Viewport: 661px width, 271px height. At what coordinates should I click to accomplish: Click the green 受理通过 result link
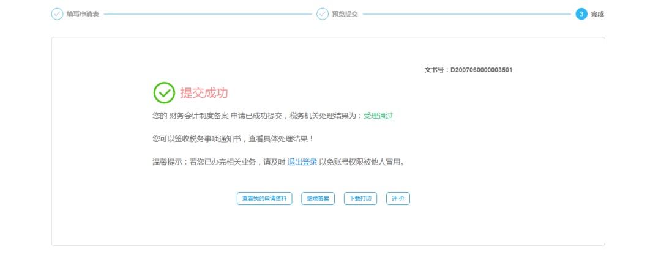[x=378, y=116]
